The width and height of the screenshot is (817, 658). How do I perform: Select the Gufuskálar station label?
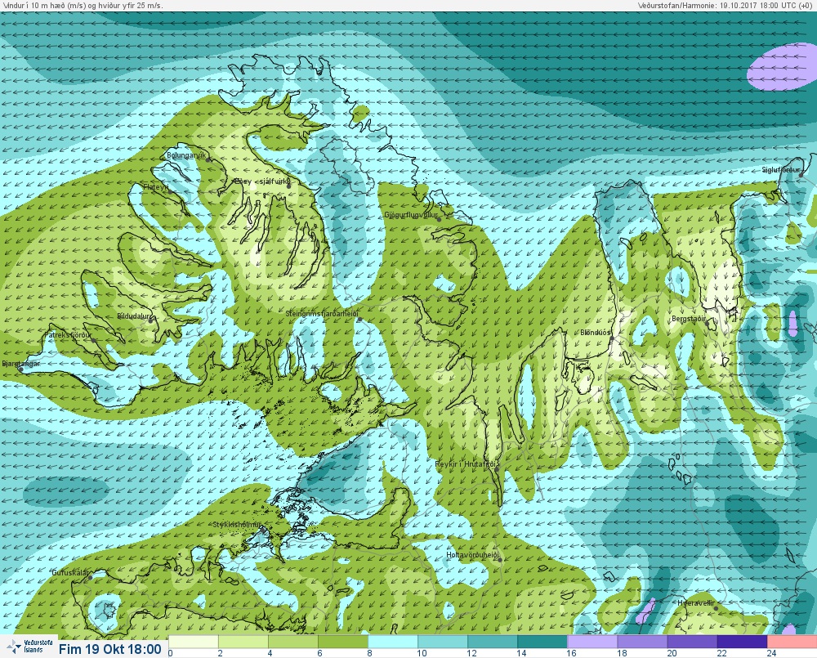[x=70, y=572]
